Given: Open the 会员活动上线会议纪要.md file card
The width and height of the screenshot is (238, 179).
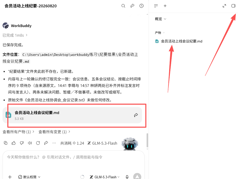Looking at the screenshot, I should click(x=72, y=115).
